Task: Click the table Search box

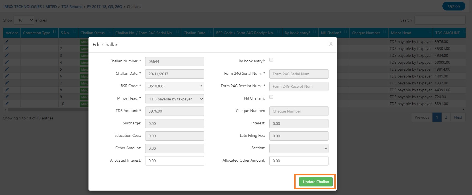Action: click(x=440, y=20)
